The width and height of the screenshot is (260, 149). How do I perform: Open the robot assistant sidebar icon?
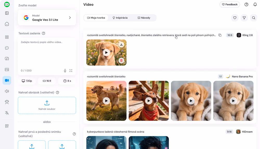[7, 102]
